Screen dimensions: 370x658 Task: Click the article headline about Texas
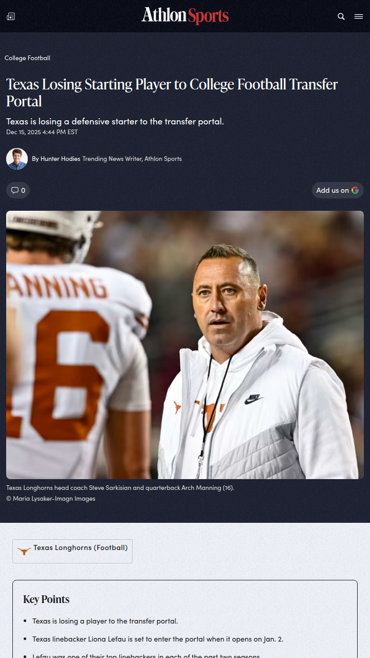172,92
